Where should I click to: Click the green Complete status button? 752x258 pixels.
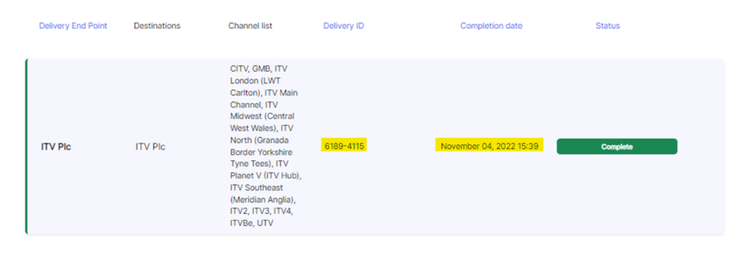[617, 146]
